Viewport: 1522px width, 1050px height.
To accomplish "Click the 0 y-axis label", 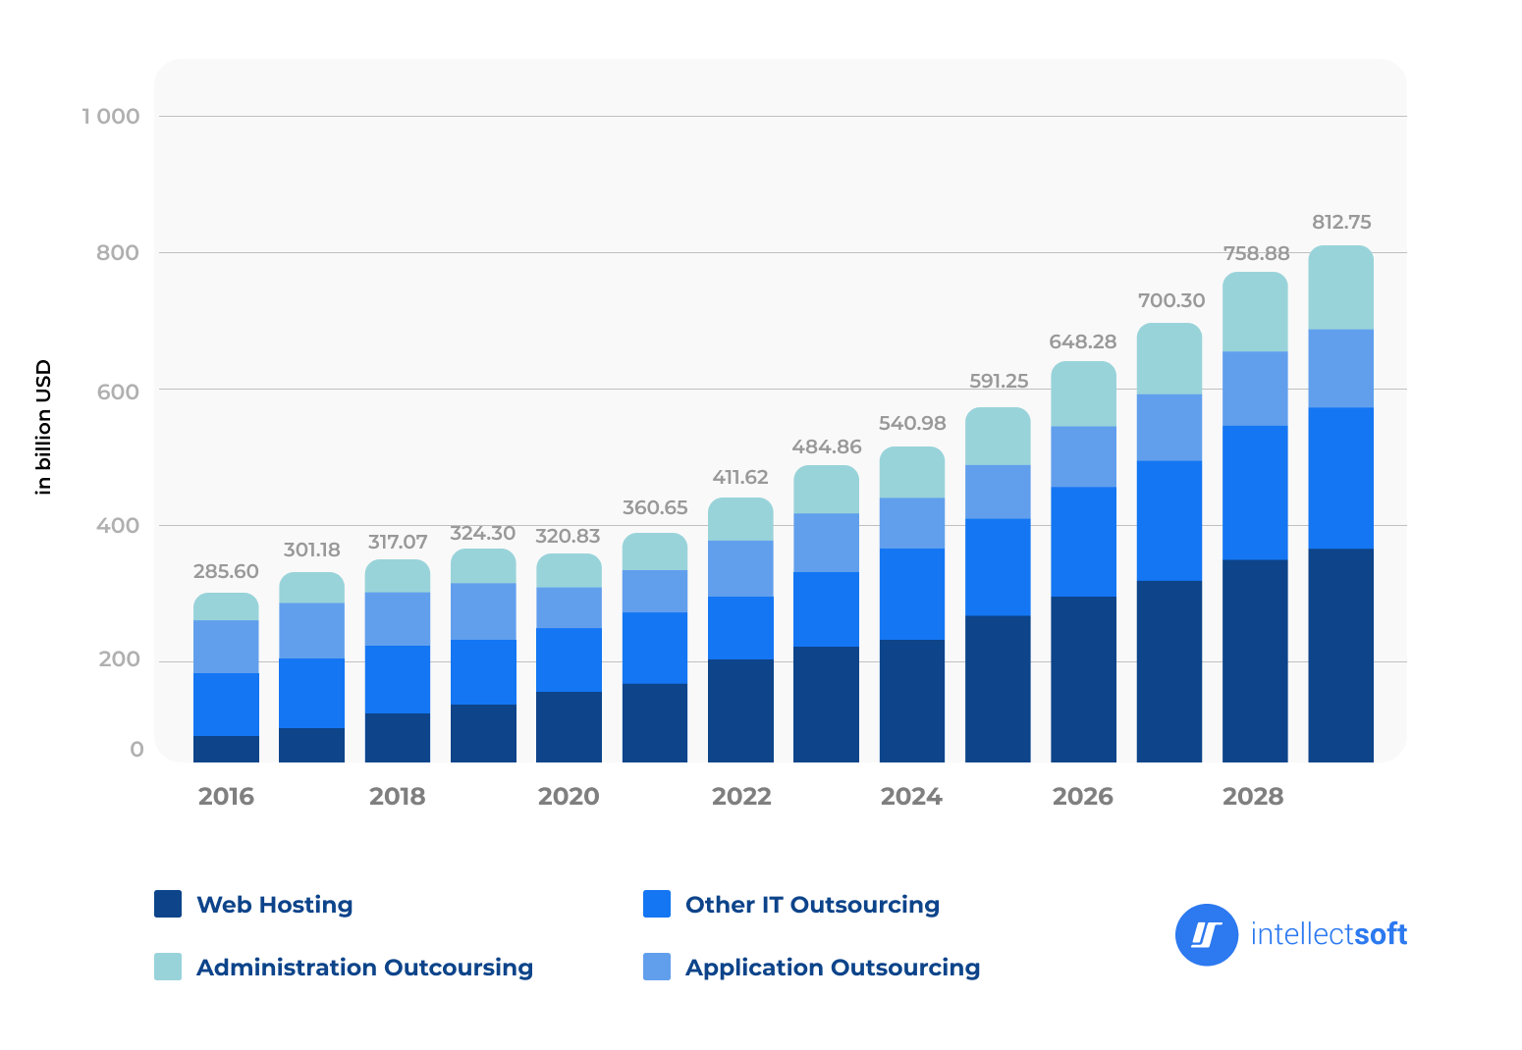I will click(136, 749).
